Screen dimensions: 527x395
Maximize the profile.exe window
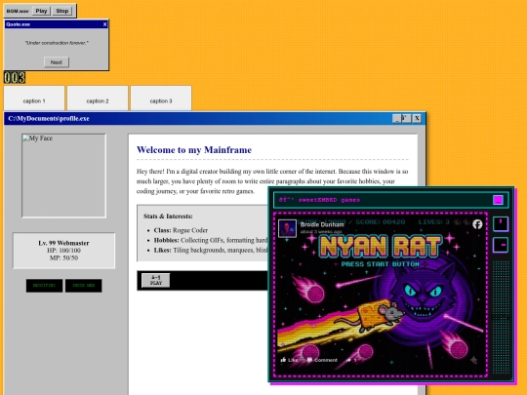pyautogui.click(x=406, y=119)
